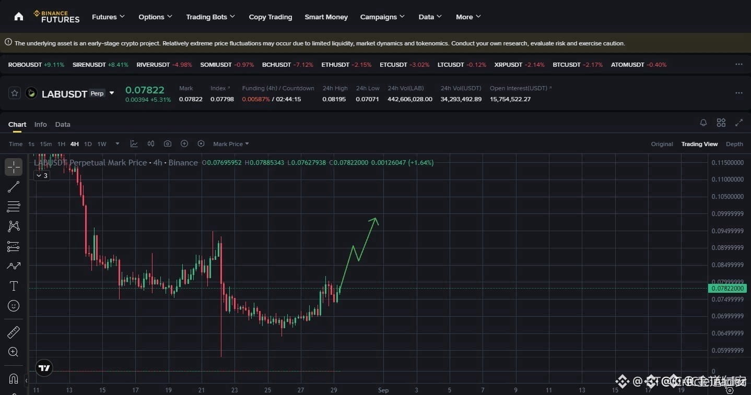
Task: Open the LABUSDT symbol selector dropdown
Action: pyautogui.click(x=112, y=93)
